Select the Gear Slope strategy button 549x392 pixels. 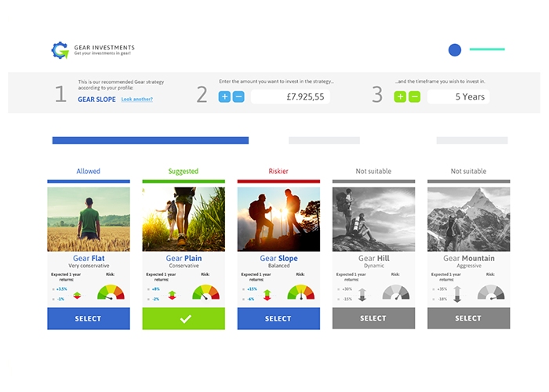278,318
